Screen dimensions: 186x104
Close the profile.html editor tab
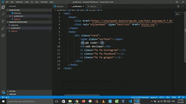83,6
